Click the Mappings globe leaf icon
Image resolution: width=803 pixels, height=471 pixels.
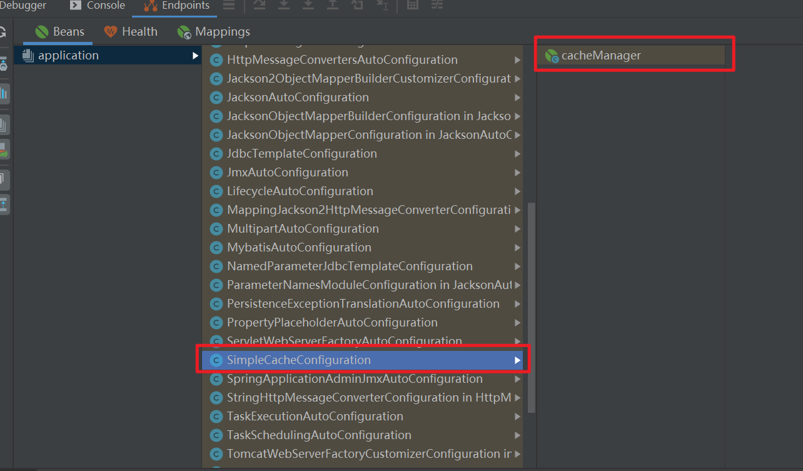[184, 32]
